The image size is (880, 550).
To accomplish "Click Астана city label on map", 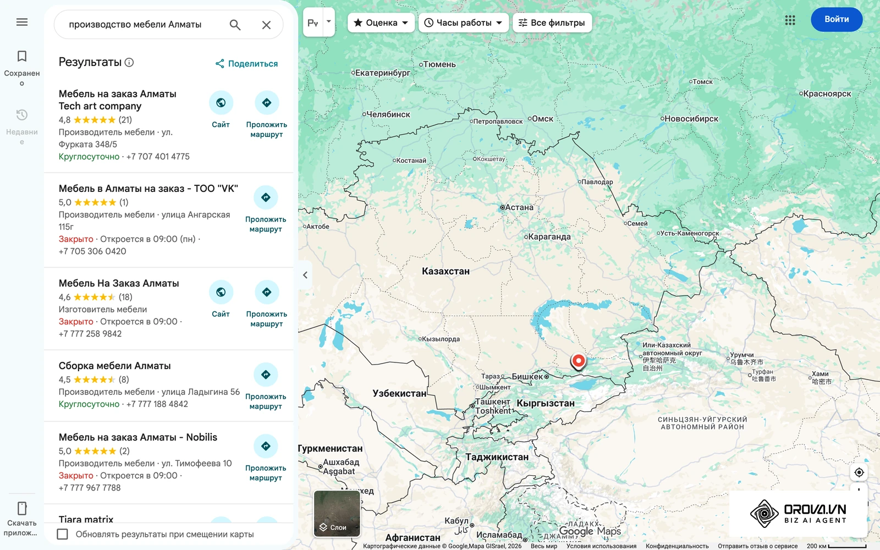I will pos(519,207).
